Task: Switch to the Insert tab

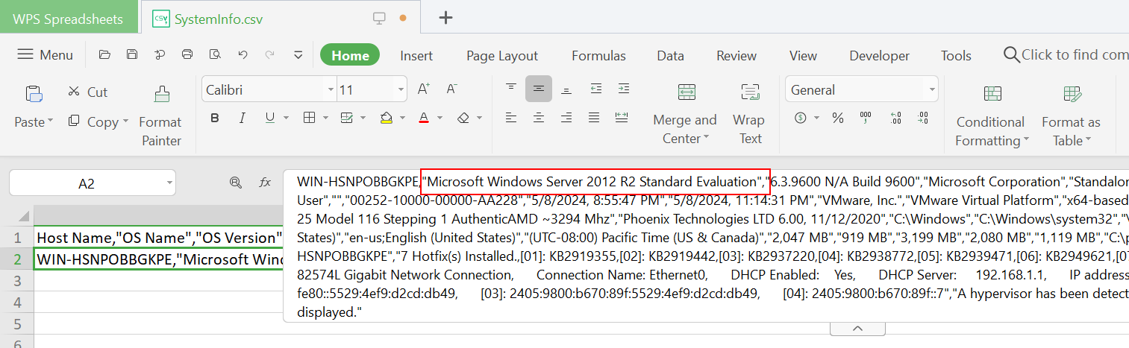Action: click(416, 55)
